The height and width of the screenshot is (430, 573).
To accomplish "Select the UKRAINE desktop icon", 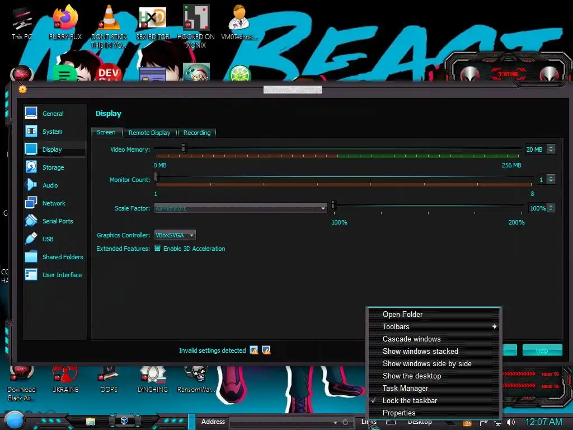I will click(65, 380).
